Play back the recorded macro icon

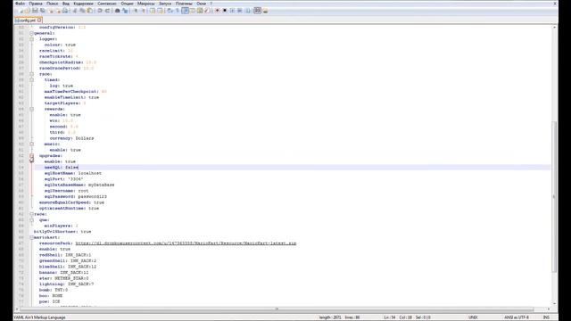point(232,11)
